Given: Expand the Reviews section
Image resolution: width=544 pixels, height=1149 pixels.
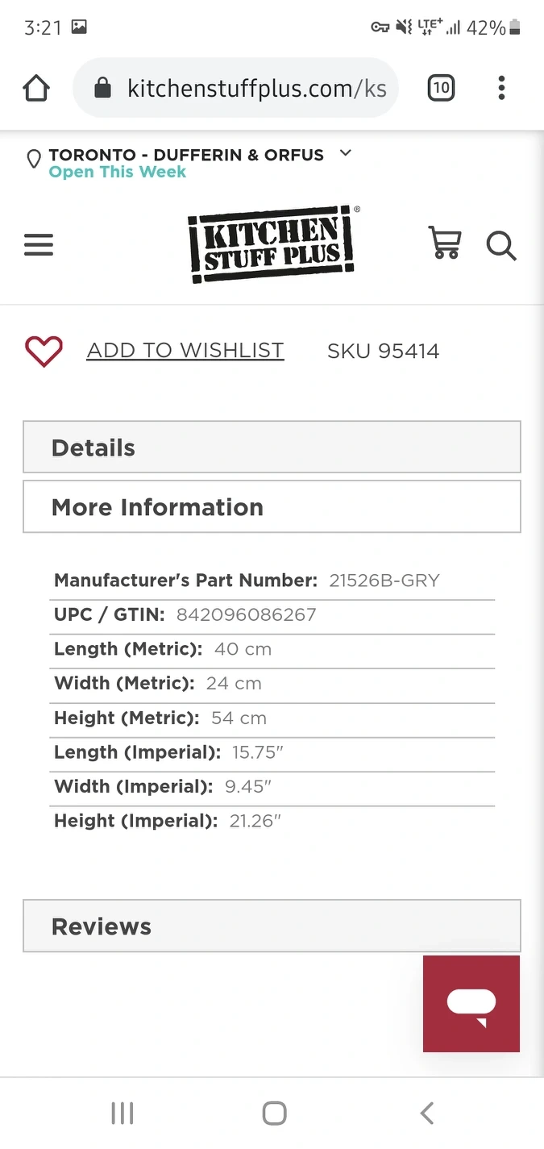Looking at the screenshot, I should coord(272,926).
